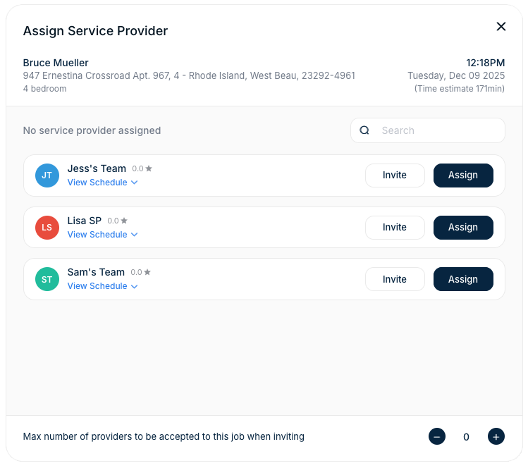Viewport: 528px width, 468px height.
Task: Invite Jess's Team to the job
Action: click(395, 175)
